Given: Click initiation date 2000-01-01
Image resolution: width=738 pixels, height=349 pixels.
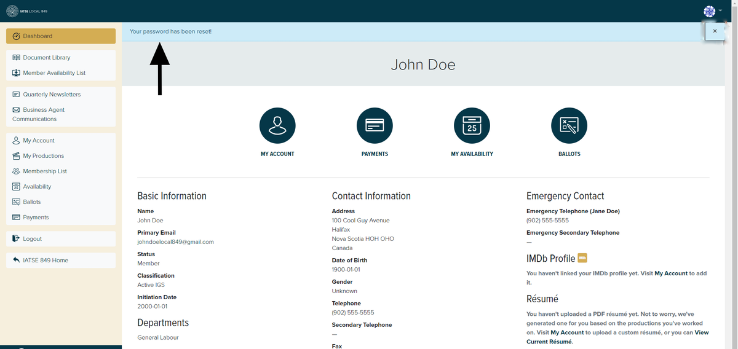Looking at the screenshot, I should point(152,307).
